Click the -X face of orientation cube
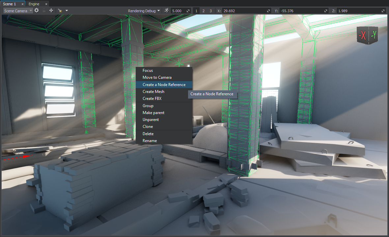 coord(363,35)
